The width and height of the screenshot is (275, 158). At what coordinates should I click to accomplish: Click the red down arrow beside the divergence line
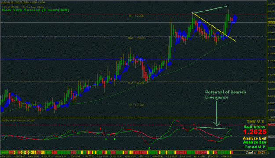pos(194,124)
